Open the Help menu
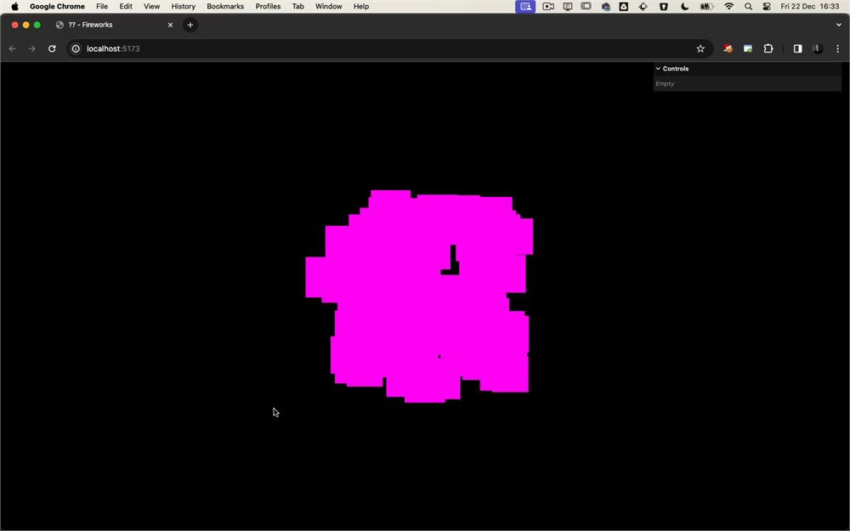850x531 pixels. 361,7
